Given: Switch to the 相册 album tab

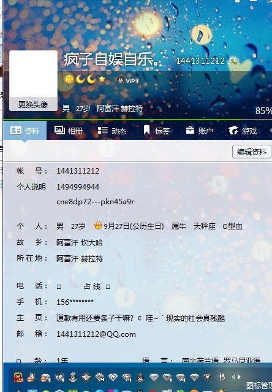Looking at the screenshot, I should [69, 131].
